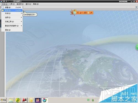This screenshot has height=103, width=138.
Task: Open the 帮助 (Help) menu
Action: 36,4
